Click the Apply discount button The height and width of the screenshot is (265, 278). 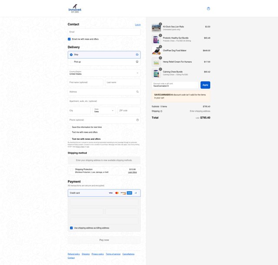point(205,85)
